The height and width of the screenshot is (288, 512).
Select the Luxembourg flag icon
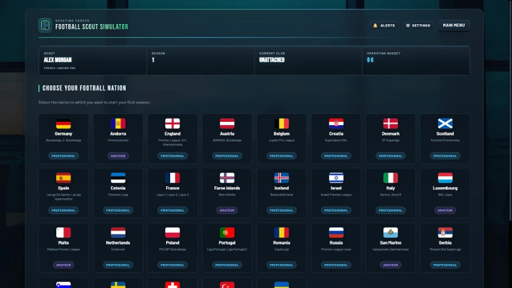point(445,178)
